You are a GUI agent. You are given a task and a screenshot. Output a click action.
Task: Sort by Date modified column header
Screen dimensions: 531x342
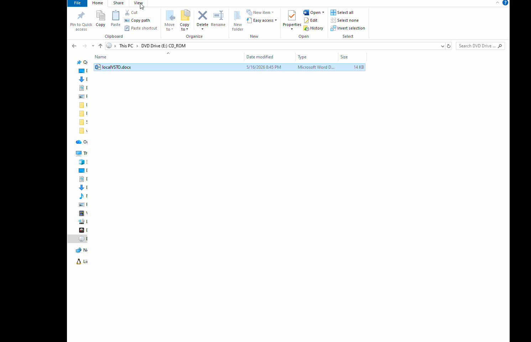[270, 57]
